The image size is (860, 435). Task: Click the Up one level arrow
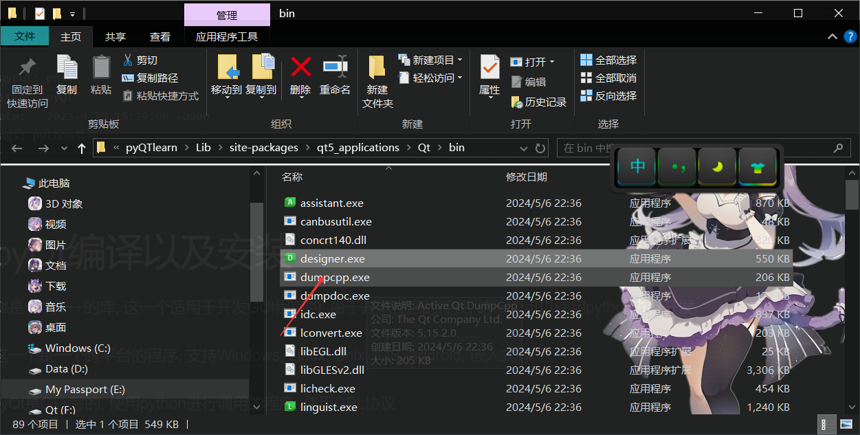[x=82, y=148]
